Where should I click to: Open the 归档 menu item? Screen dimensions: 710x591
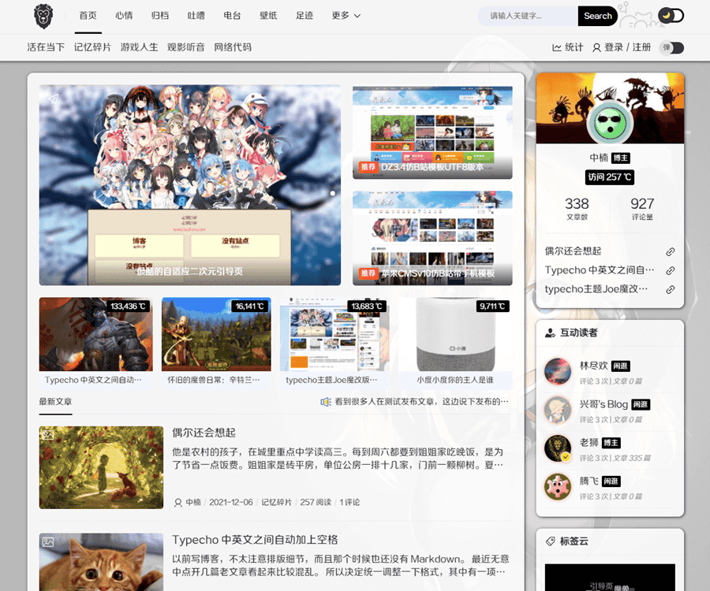[160, 16]
